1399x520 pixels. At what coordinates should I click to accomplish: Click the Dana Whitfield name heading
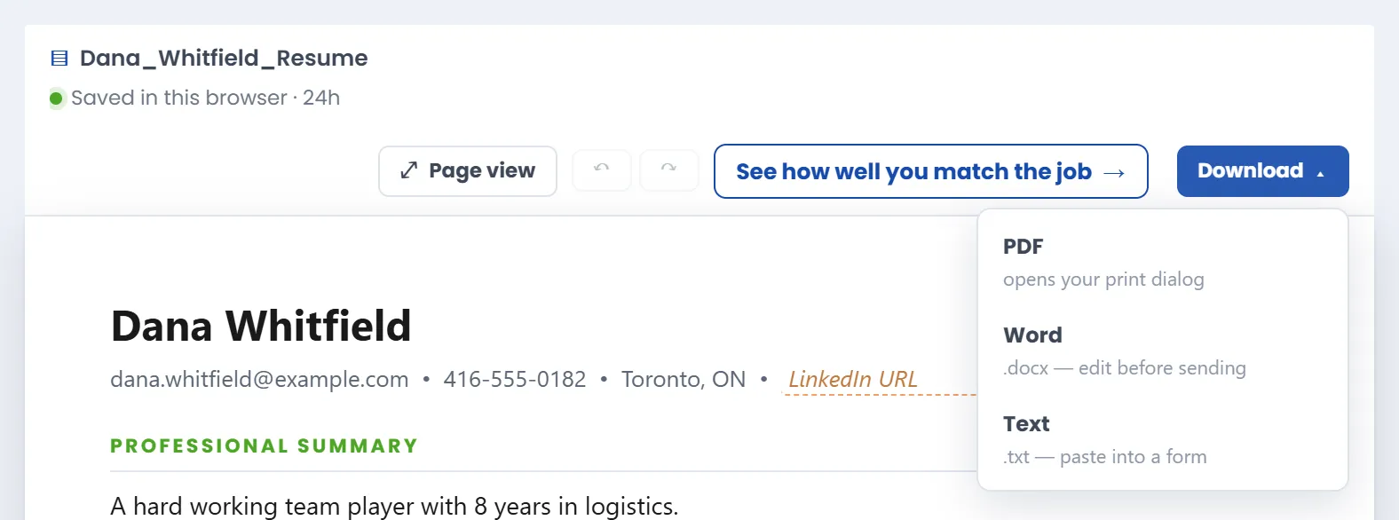tap(261, 326)
